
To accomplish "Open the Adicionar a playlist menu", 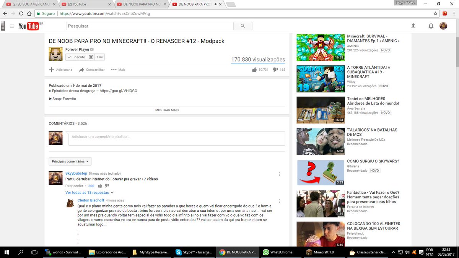I will coord(60,70).
